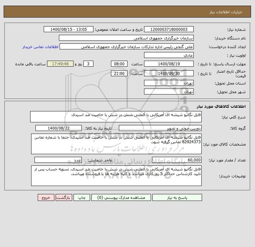Click the 'مشخصات کالای مورد نیاز:' label
The image size is (255, 247).
click(x=225, y=144)
